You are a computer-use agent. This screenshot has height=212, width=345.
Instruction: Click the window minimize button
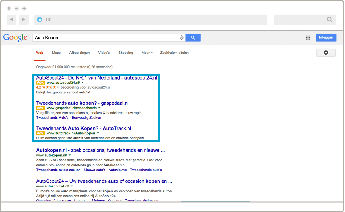(x=16, y=8)
